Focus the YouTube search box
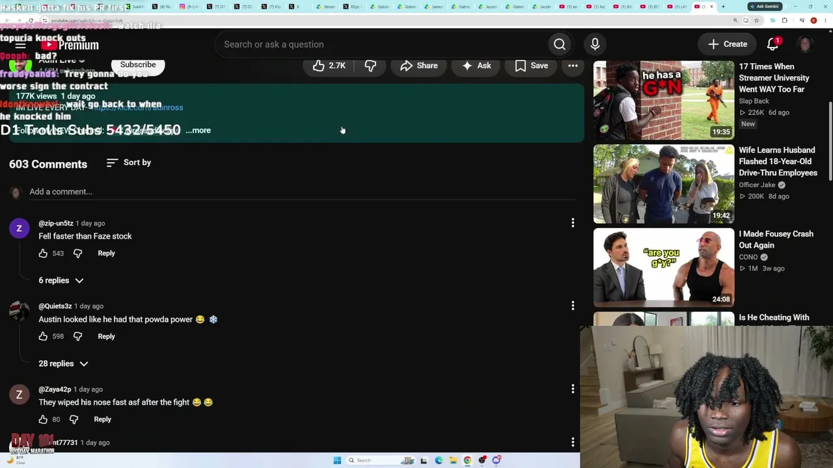The image size is (833, 468). pos(382,44)
